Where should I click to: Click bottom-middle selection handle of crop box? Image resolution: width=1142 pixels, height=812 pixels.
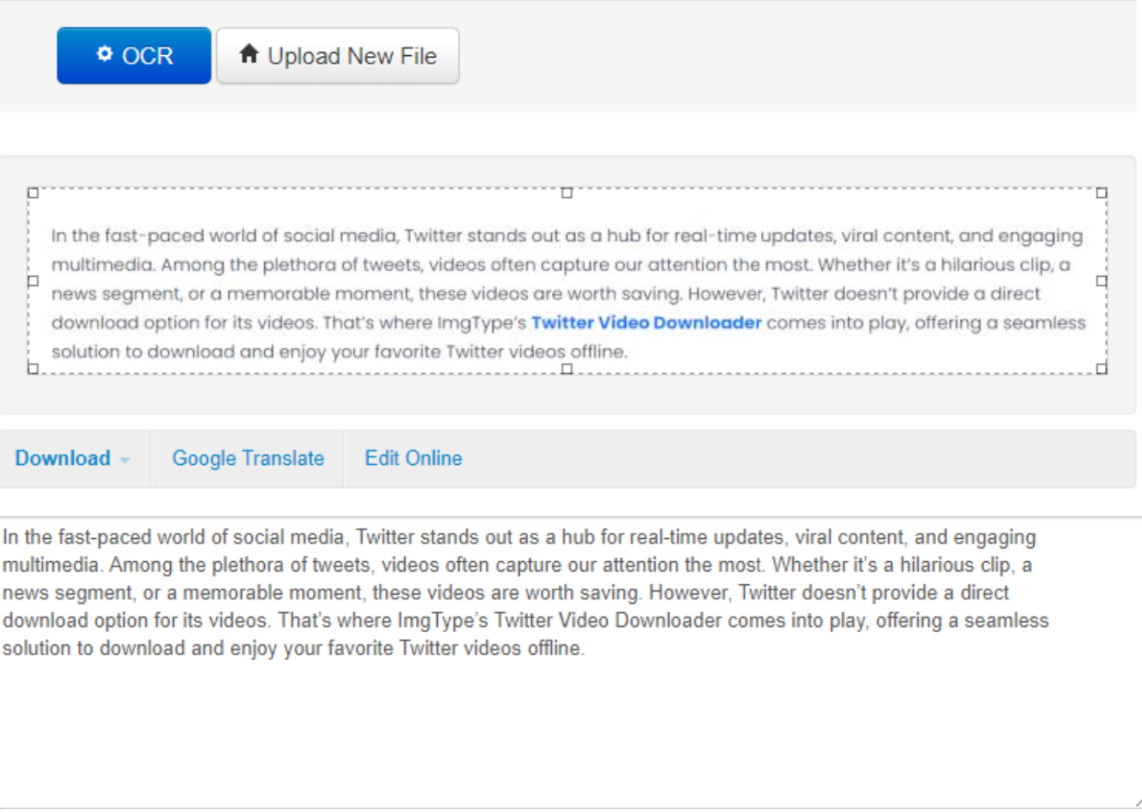pos(567,369)
